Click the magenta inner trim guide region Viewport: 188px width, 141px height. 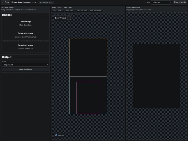point(88,98)
